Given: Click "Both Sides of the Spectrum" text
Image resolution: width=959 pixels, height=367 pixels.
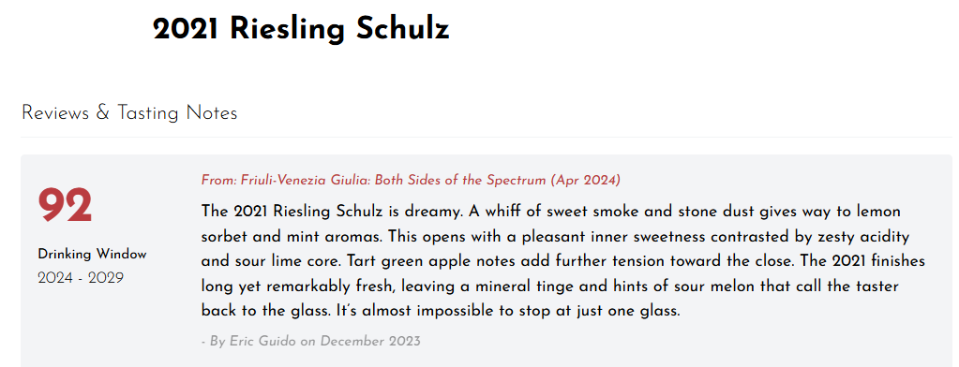Looking at the screenshot, I should pos(460,180).
